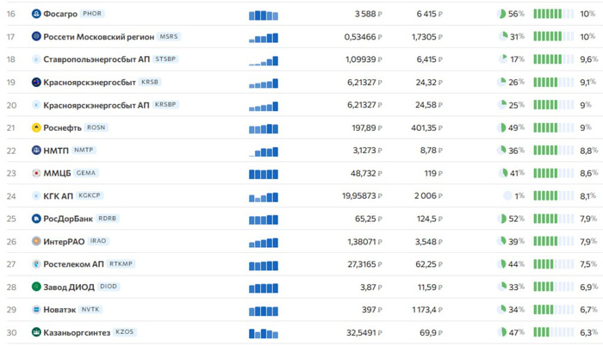Click the Роснефть price 401,35 ₽
The height and width of the screenshot is (346, 603).
[427, 127]
